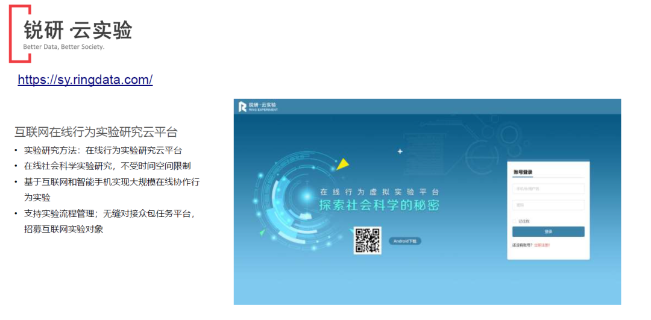Click bullet starting 基于互联网和智能手机
The width and height of the screenshot is (651, 320).
pyautogui.click(x=112, y=190)
